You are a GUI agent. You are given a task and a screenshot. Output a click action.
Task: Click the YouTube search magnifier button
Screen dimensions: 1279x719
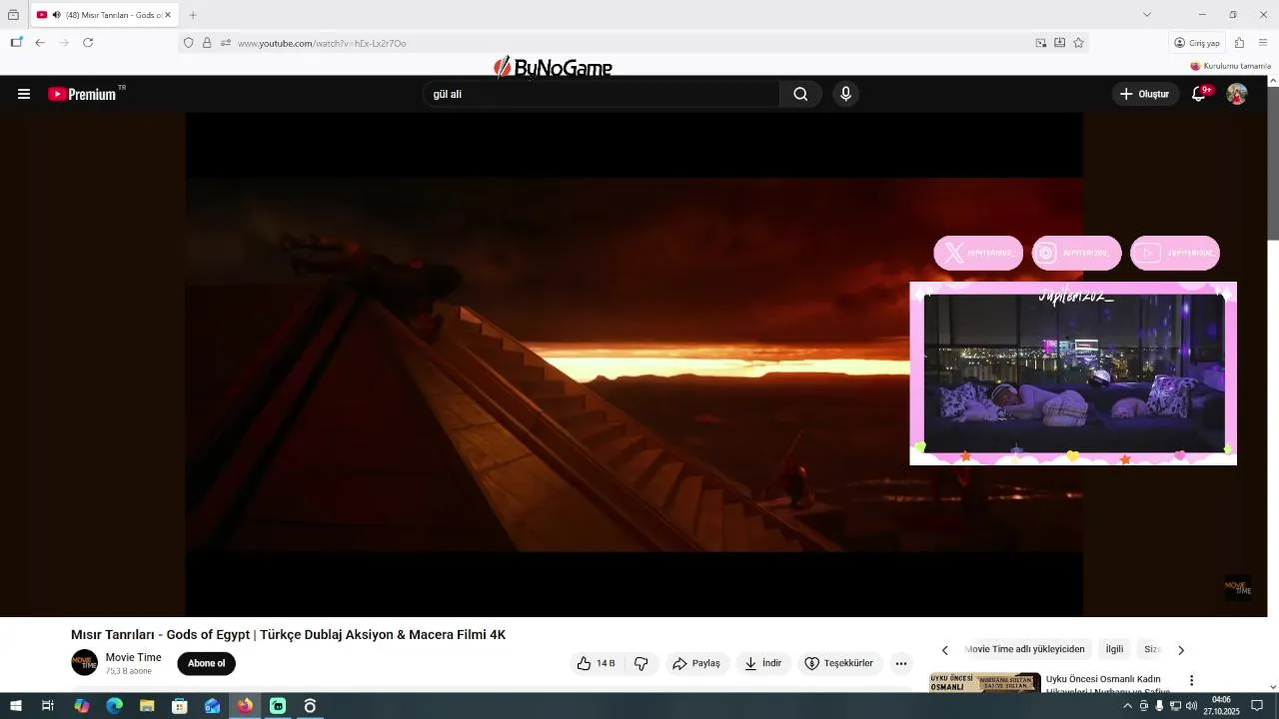800,94
